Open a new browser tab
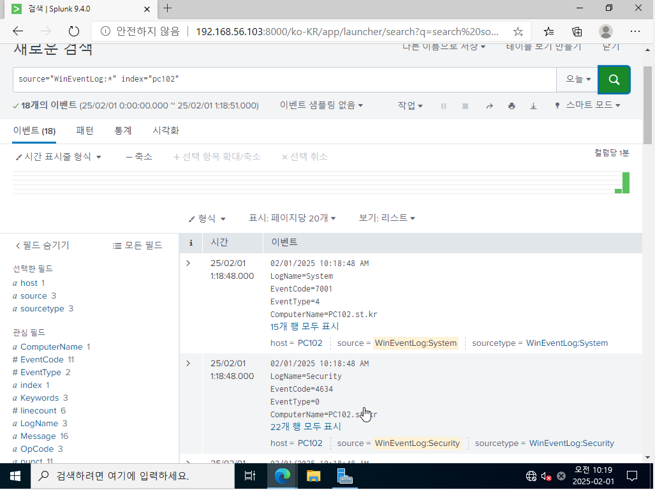 (x=168, y=8)
